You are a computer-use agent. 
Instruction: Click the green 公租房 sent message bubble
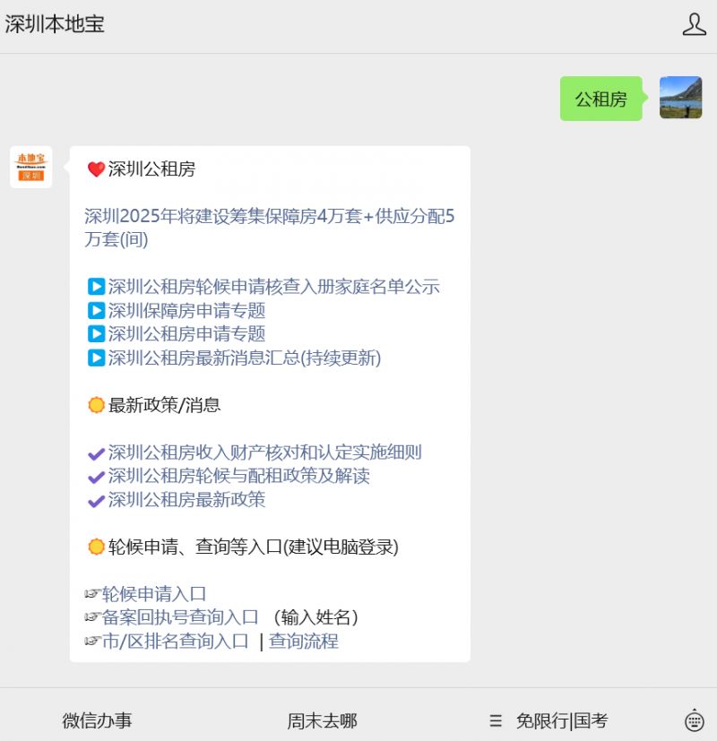click(600, 99)
